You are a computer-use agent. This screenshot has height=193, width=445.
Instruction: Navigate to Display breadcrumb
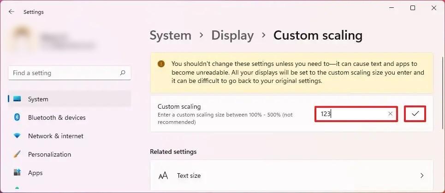[x=232, y=35]
